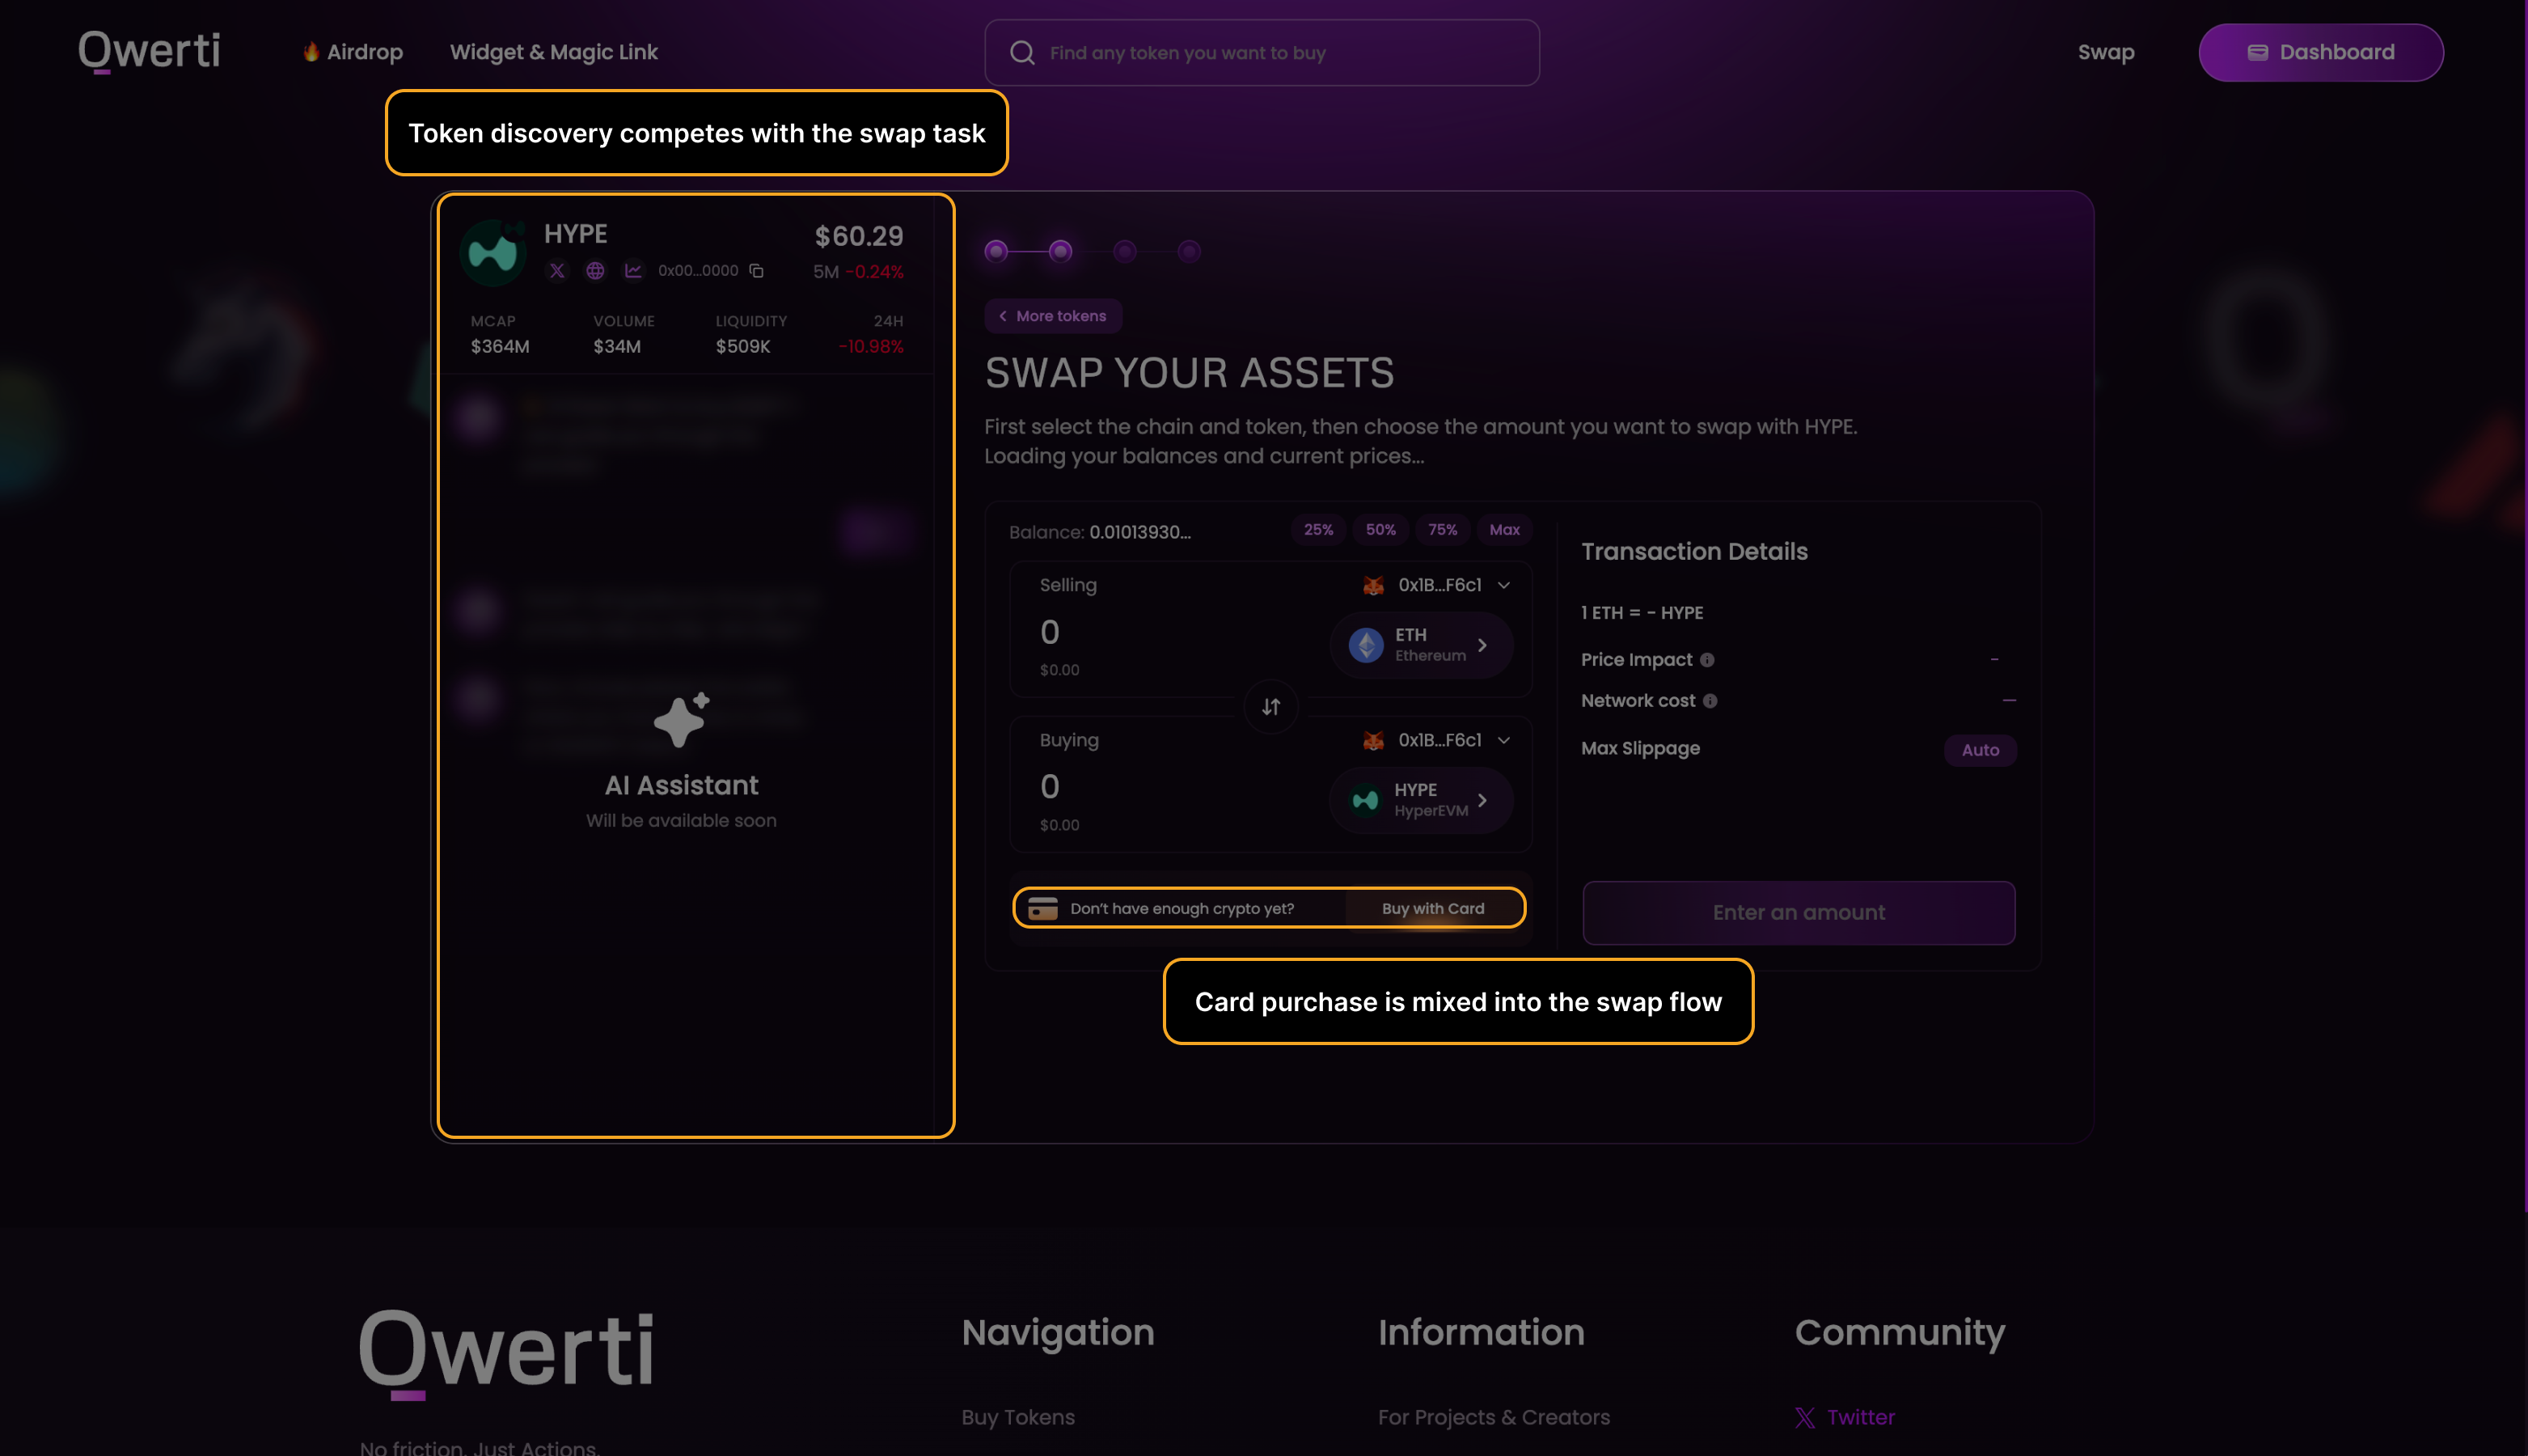Click the More tokens back chevron
2528x1456 pixels.
(1003, 316)
